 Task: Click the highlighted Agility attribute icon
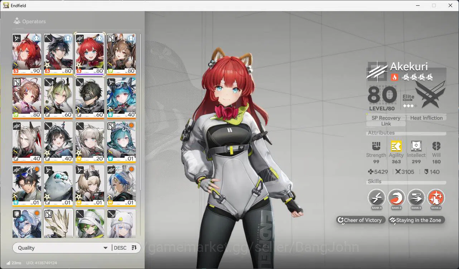tap(396, 146)
